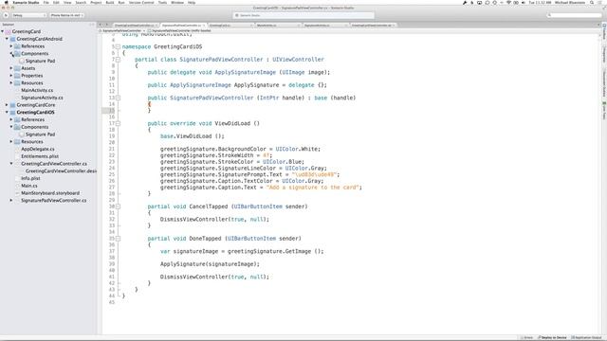Click the GreetingCard solution icon
The image size is (607, 341).
tap(8, 31)
